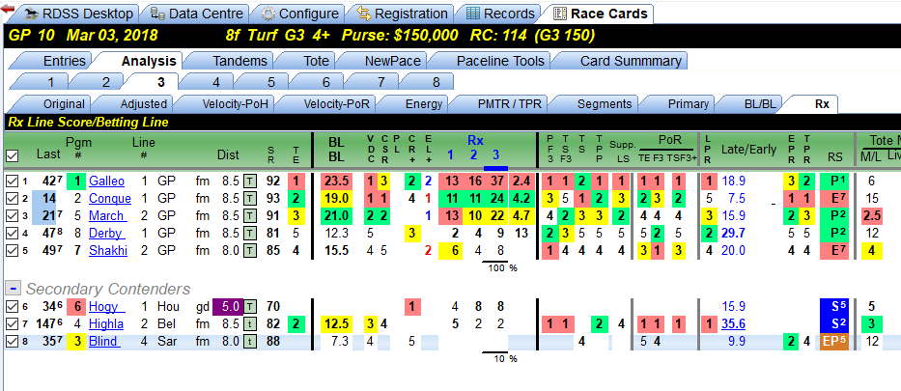Open the Galleo horse link
The width and height of the screenshot is (901, 391).
coord(106,182)
